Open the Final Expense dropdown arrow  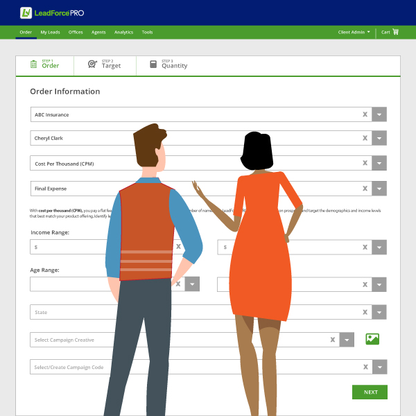point(379,188)
